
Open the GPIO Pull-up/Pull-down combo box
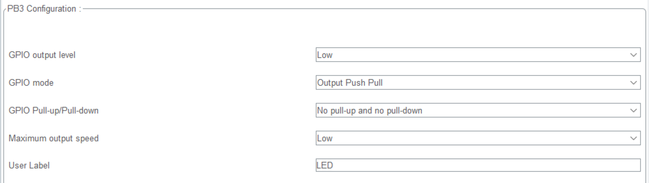click(478, 110)
